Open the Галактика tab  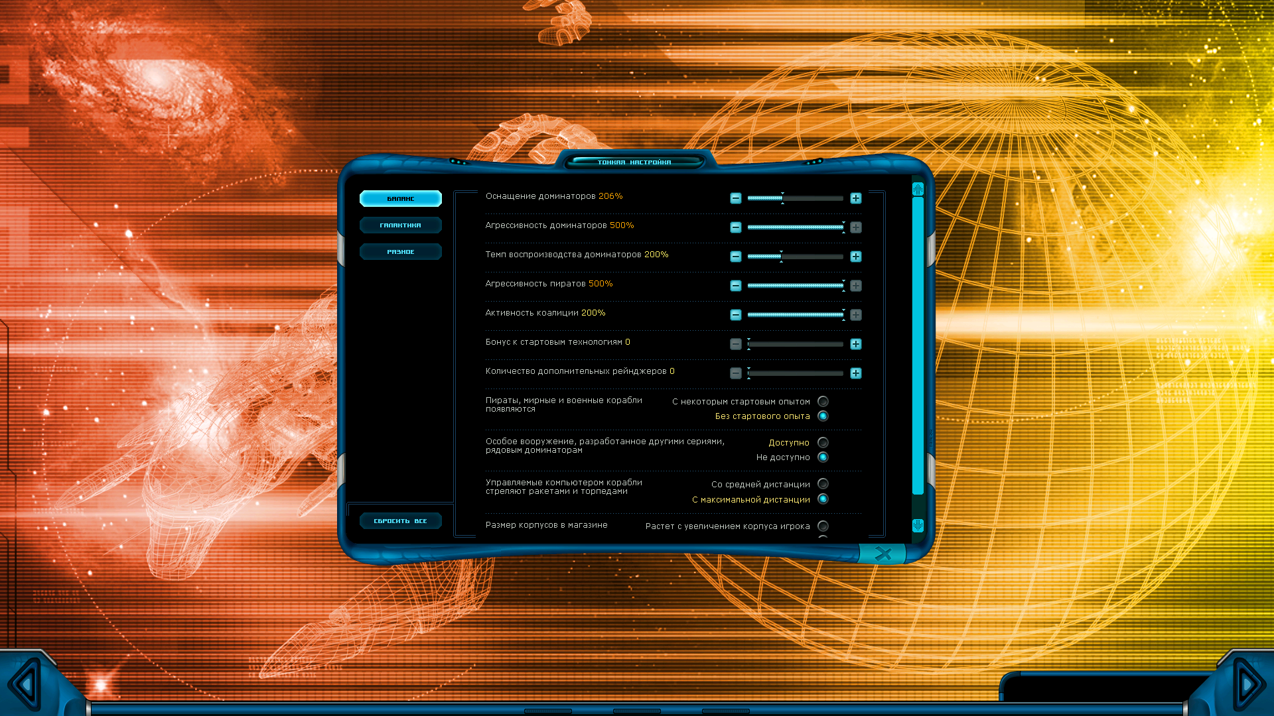(x=400, y=225)
